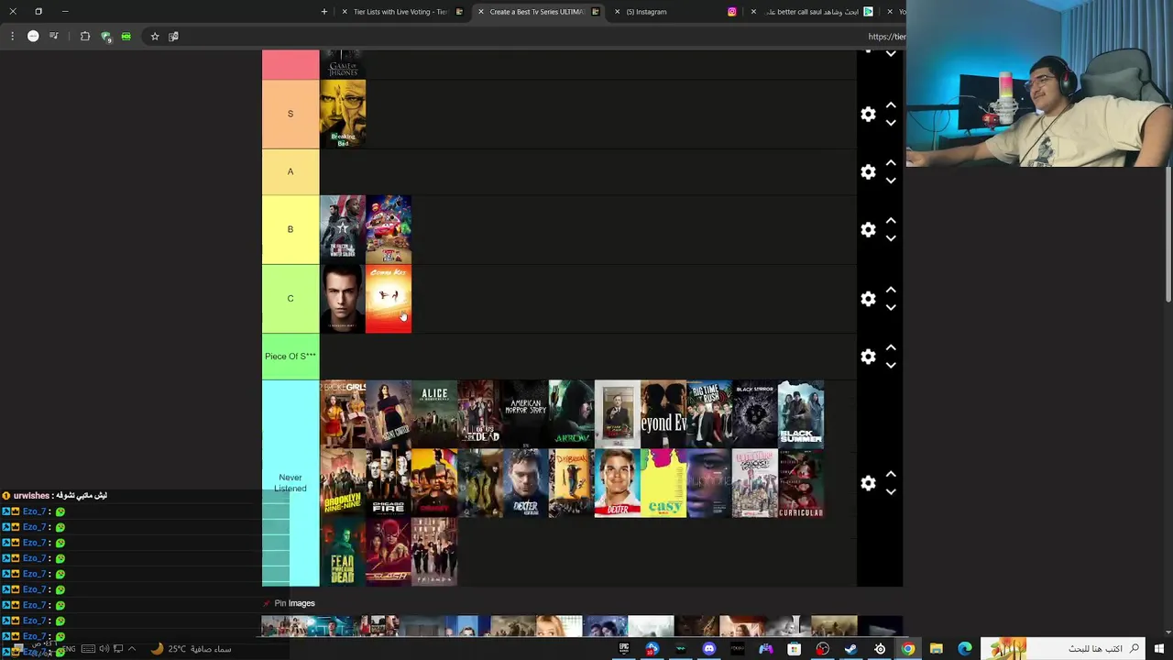Select the C tier label
The image size is (1173, 660).
point(291,298)
